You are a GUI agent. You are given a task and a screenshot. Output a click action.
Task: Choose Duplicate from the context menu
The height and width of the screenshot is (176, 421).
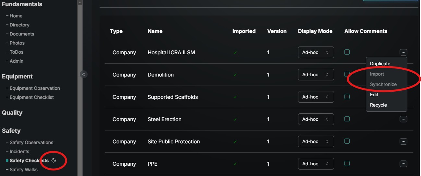click(x=380, y=64)
